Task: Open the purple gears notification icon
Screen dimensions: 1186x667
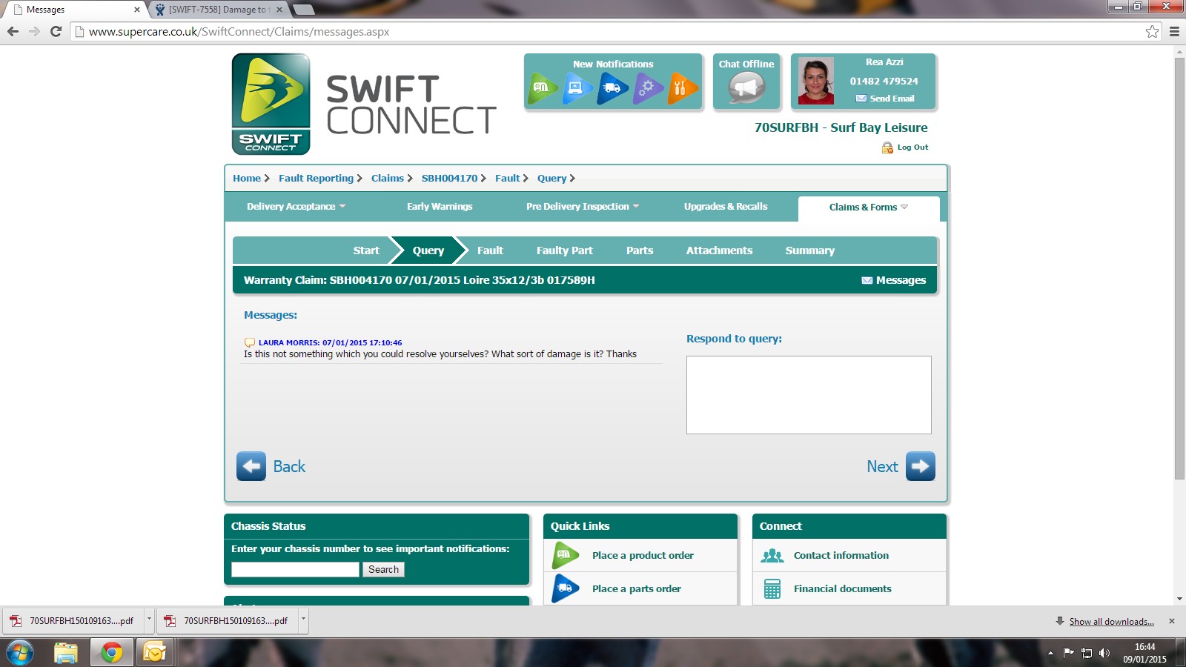Action: 647,89
